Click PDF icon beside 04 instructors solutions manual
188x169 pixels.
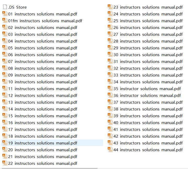point(5,41)
